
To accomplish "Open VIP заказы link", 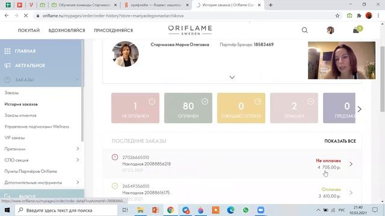I will pos(14,137).
